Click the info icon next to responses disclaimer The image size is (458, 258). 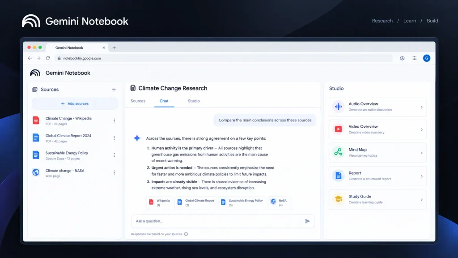(x=186, y=234)
